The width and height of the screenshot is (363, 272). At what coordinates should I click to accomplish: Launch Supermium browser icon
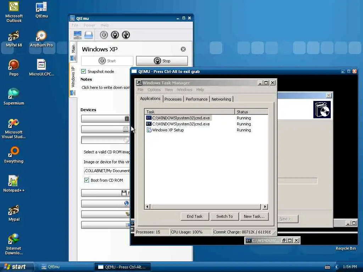click(14, 97)
